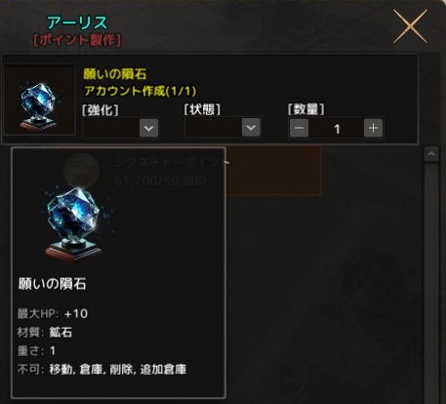This screenshot has height=404, width=446.
Task: Click the アーリス title text
Action: [77, 22]
